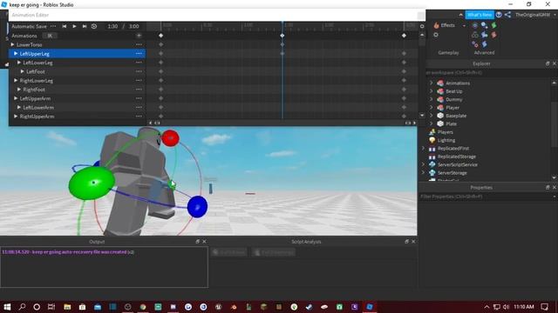Select LeftUpperLeg keyframe at playhead
This screenshot has height=313, width=558.
point(282,54)
